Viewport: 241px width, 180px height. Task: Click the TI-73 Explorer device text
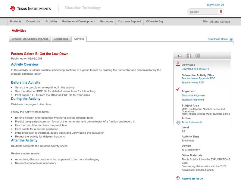pyautogui.click(x=191, y=150)
